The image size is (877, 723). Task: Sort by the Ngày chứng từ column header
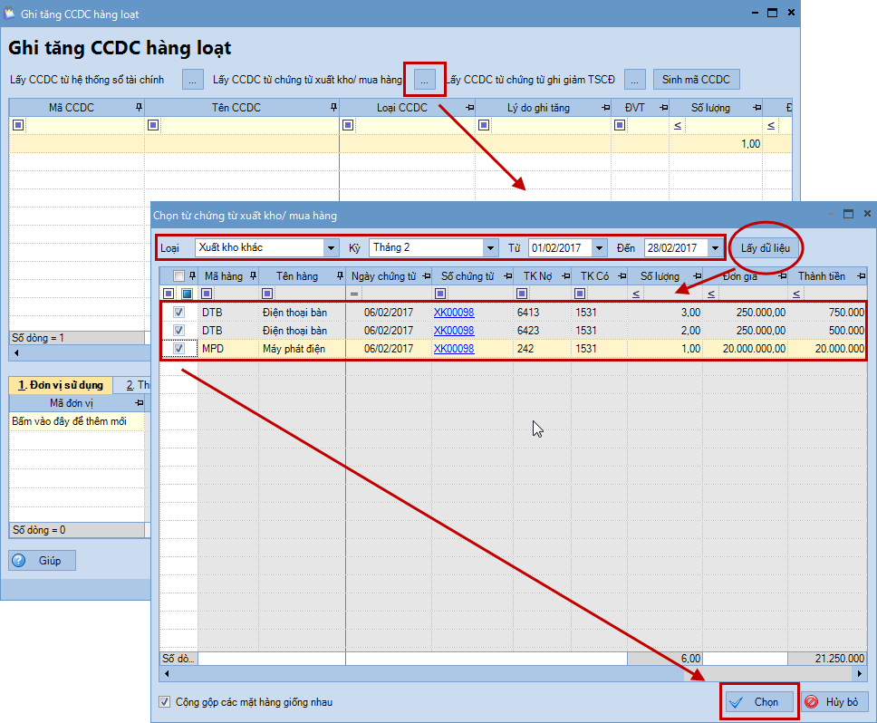[x=383, y=276]
